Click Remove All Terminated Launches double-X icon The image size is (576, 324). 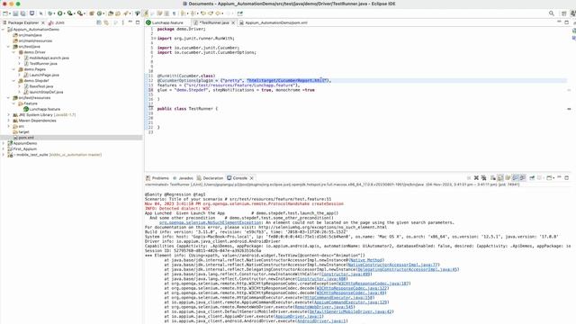(x=484, y=178)
